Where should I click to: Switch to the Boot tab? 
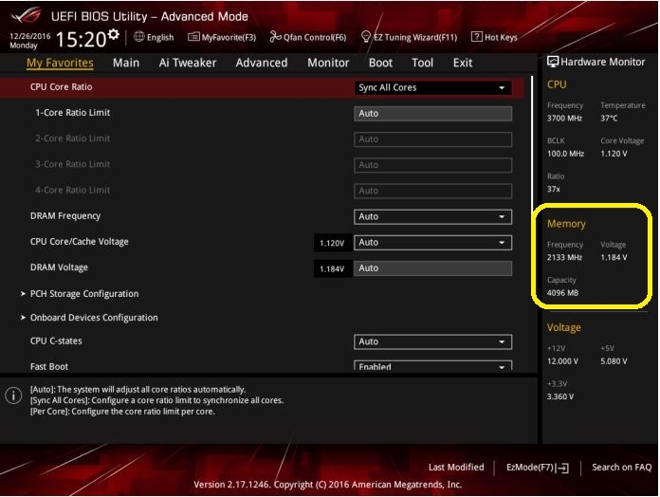380,63
